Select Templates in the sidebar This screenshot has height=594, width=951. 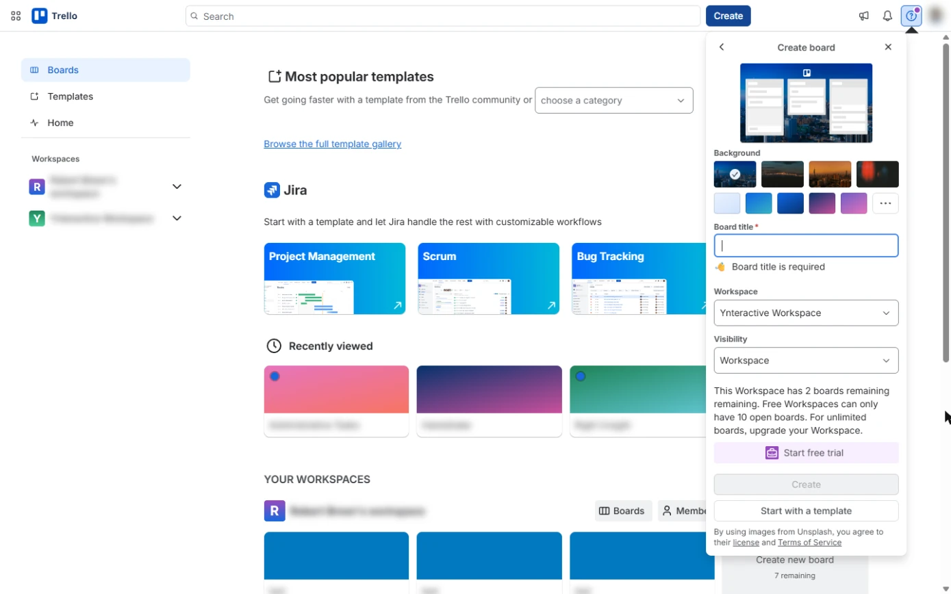point(105,96)
